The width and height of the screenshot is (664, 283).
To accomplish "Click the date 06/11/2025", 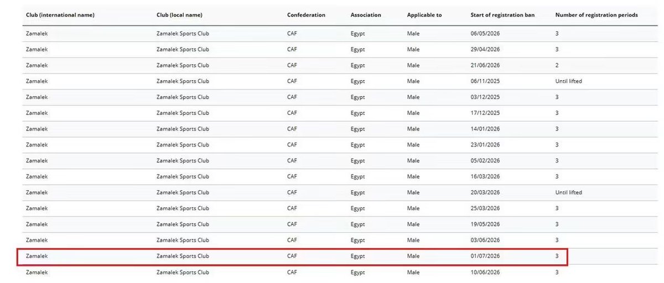I will [x=485, y=81].
